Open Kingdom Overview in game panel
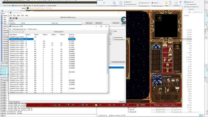 coord(165,45)
